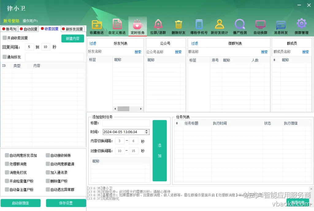
Task: Toggle the 加入通讯录 checkbox
Action: 48,173
